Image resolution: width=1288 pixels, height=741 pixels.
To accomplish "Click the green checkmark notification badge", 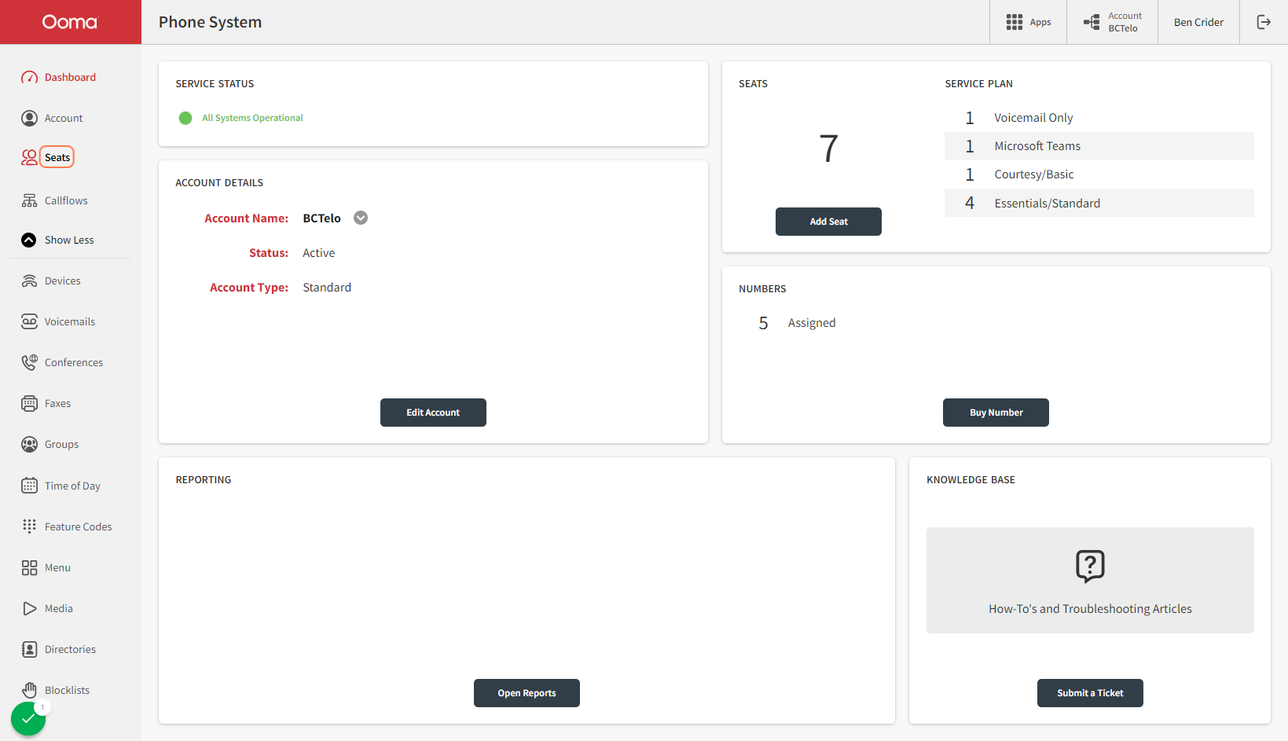I will point(28,718).
